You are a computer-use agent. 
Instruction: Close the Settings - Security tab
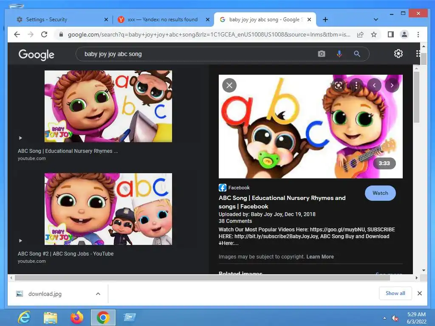(x=106, y=20)
